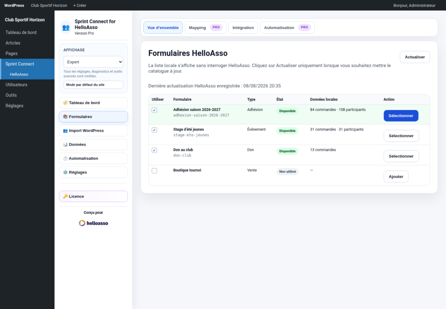Click the Vente type cell
The image size is (446, 309).
click(252, 170)
